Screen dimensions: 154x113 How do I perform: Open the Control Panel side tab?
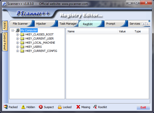point(5,41)
